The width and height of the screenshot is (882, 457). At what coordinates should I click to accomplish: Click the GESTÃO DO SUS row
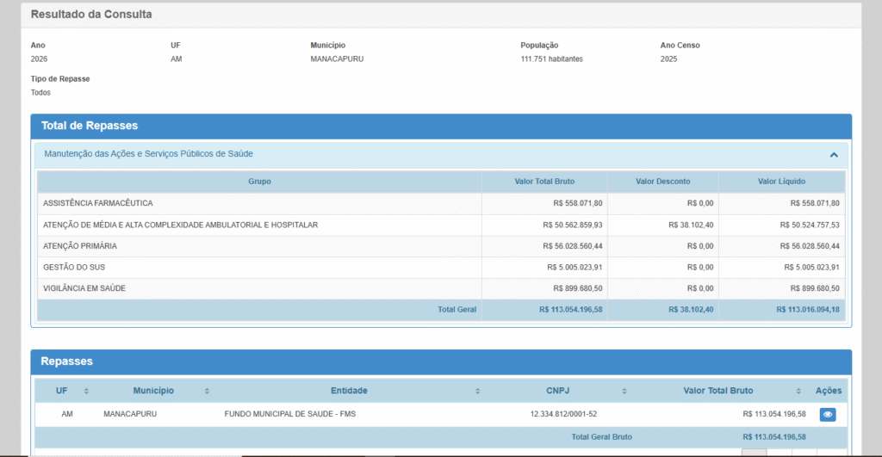pyautogui.click(x=441, y=268)
